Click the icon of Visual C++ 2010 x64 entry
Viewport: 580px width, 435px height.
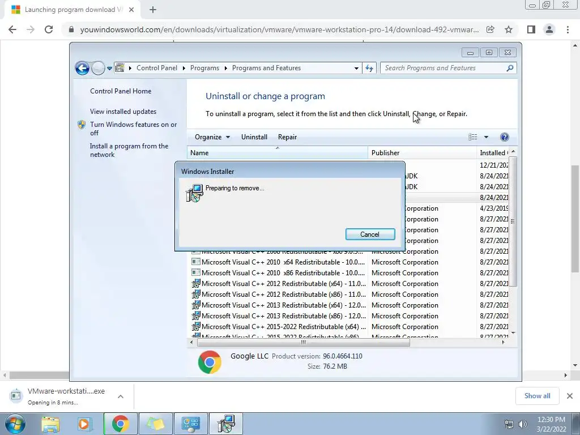pyautogui.click(x=195, y=262)
